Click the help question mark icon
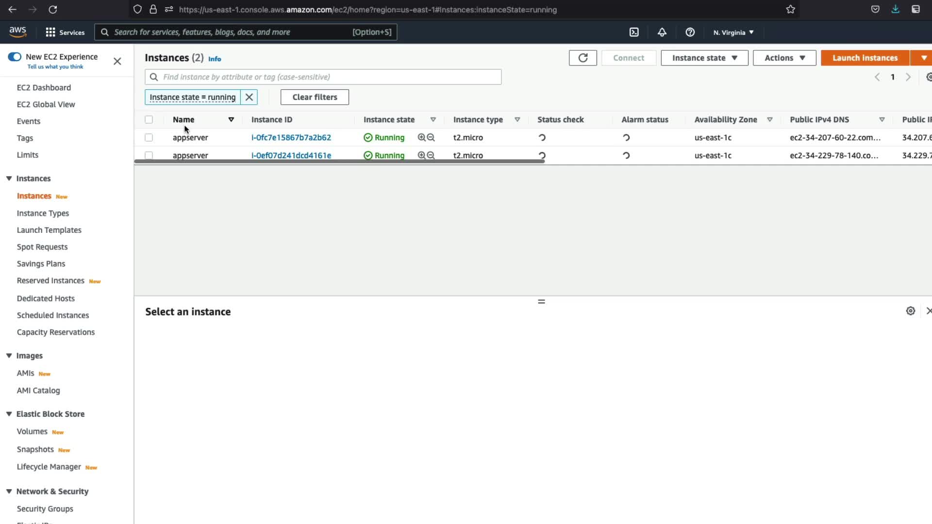 point(690,32)
